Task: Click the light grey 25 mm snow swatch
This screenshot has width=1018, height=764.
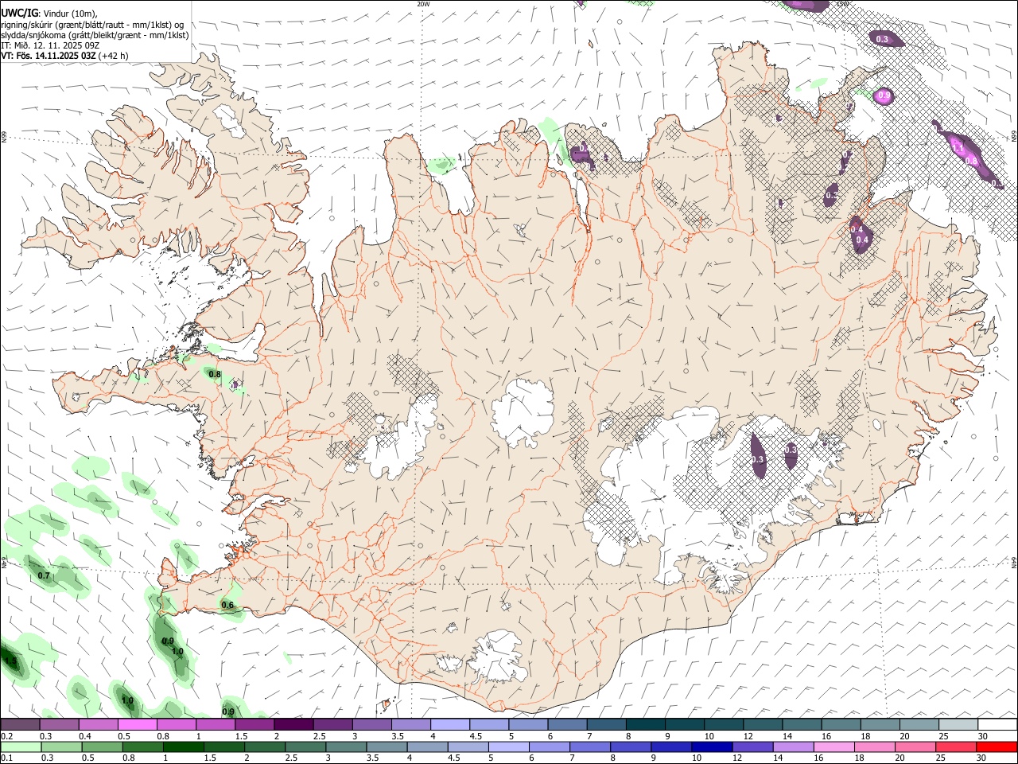Action: click(x=958, y=725)
